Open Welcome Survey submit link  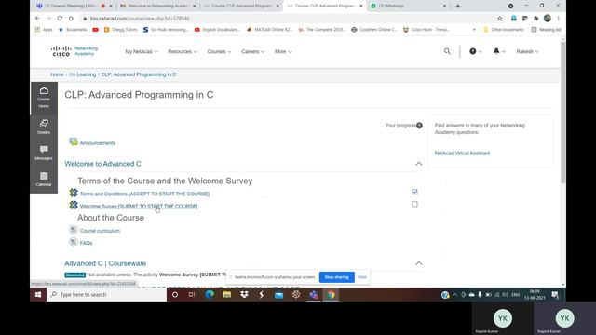pyautogui.click(x=139, y=206)
